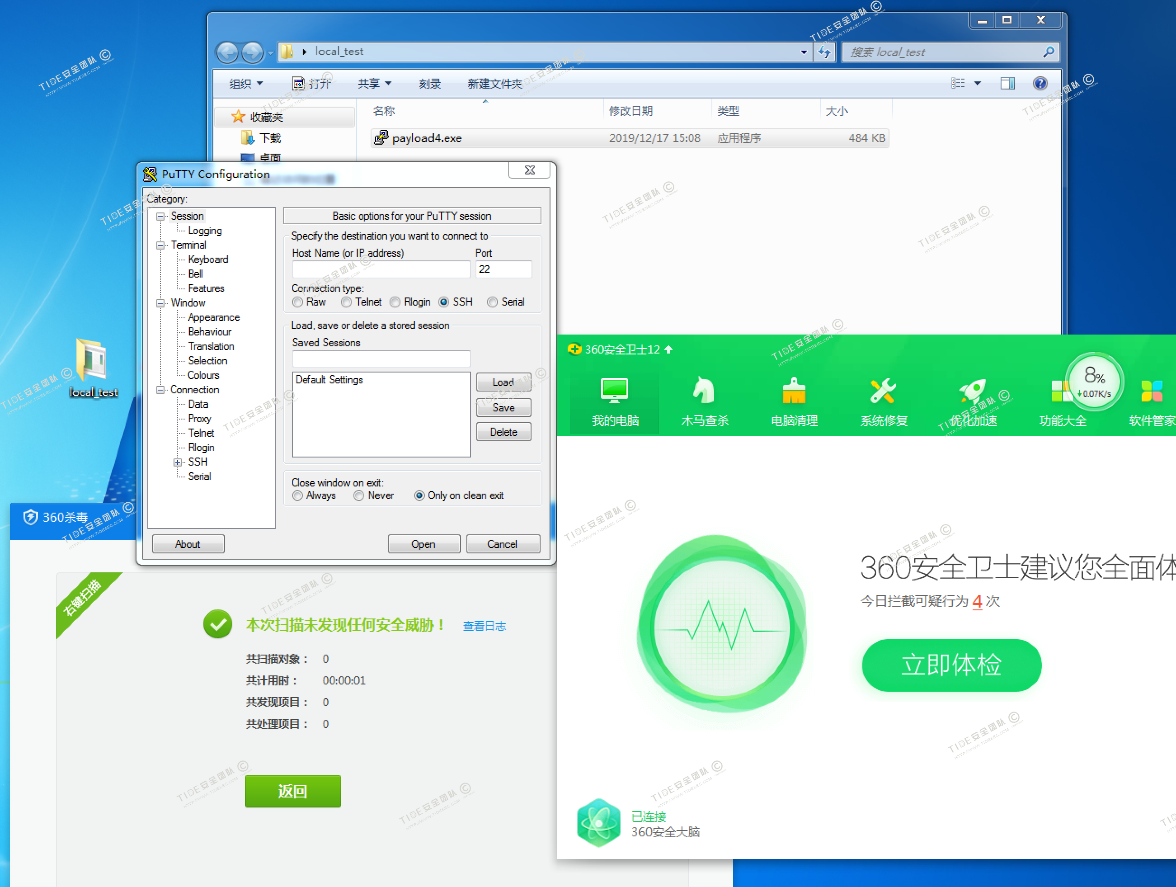Choose the Serial connection type radio

[x=493, y=302]
